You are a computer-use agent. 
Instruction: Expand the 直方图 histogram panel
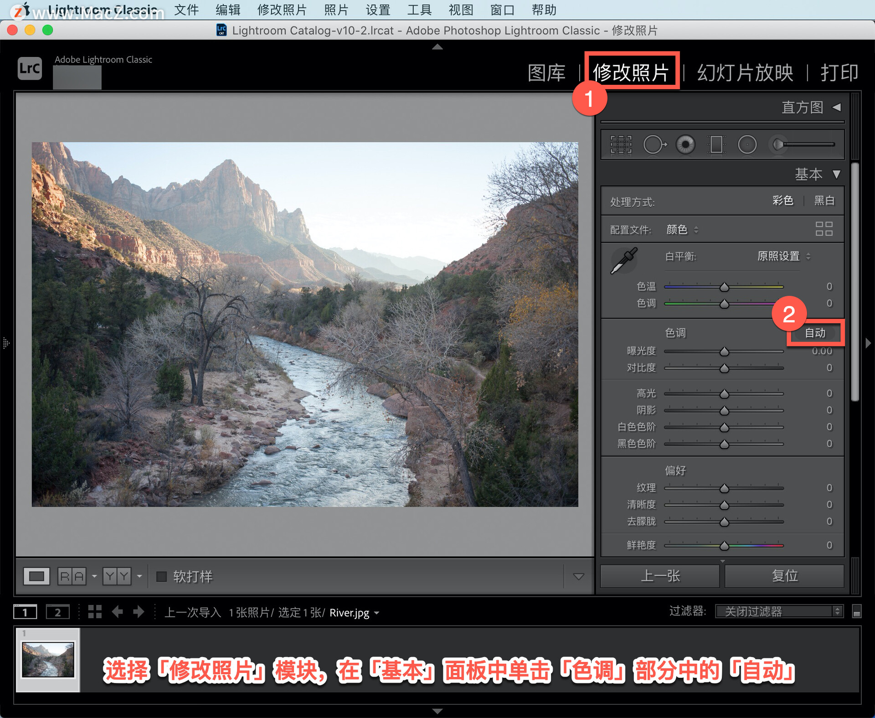pos(837,107)
